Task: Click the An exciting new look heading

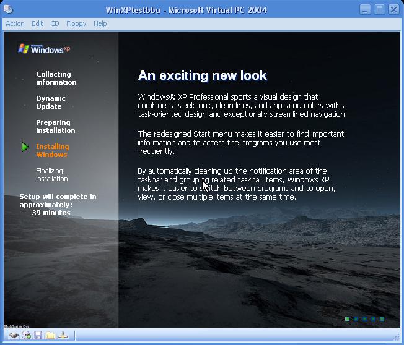Action: coord(202,75)
